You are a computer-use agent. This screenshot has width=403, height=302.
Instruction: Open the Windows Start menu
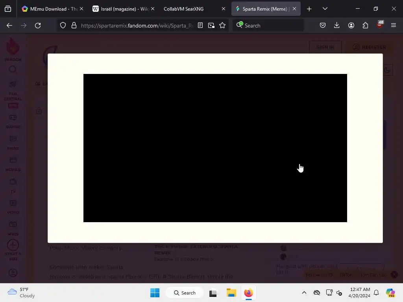click(x=155, y=293)
